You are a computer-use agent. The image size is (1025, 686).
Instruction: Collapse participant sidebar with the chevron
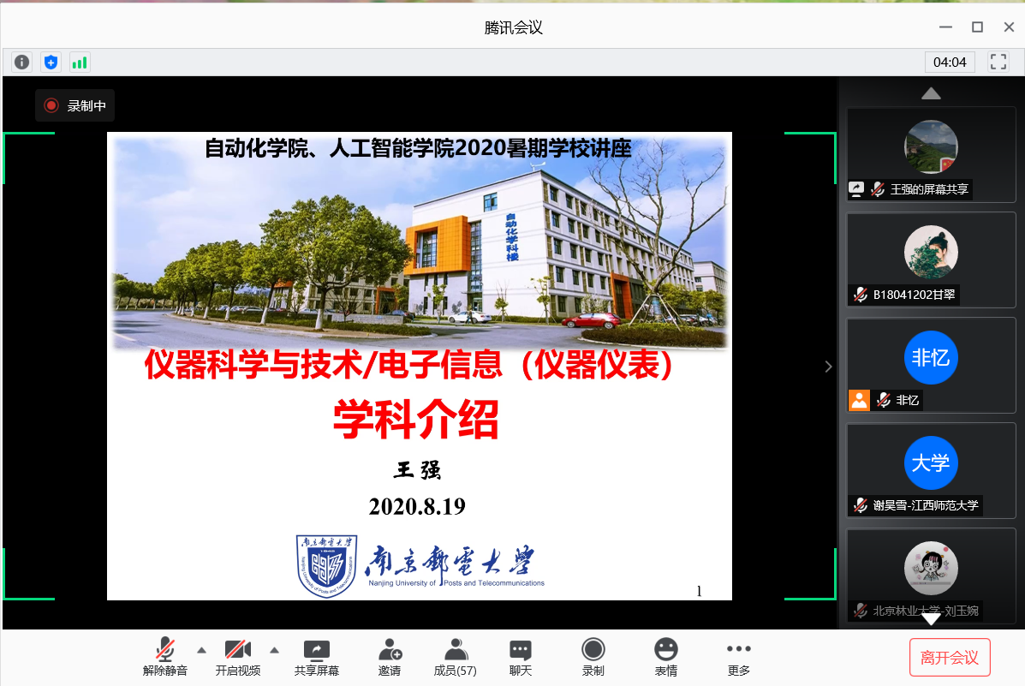pos(828,367)
